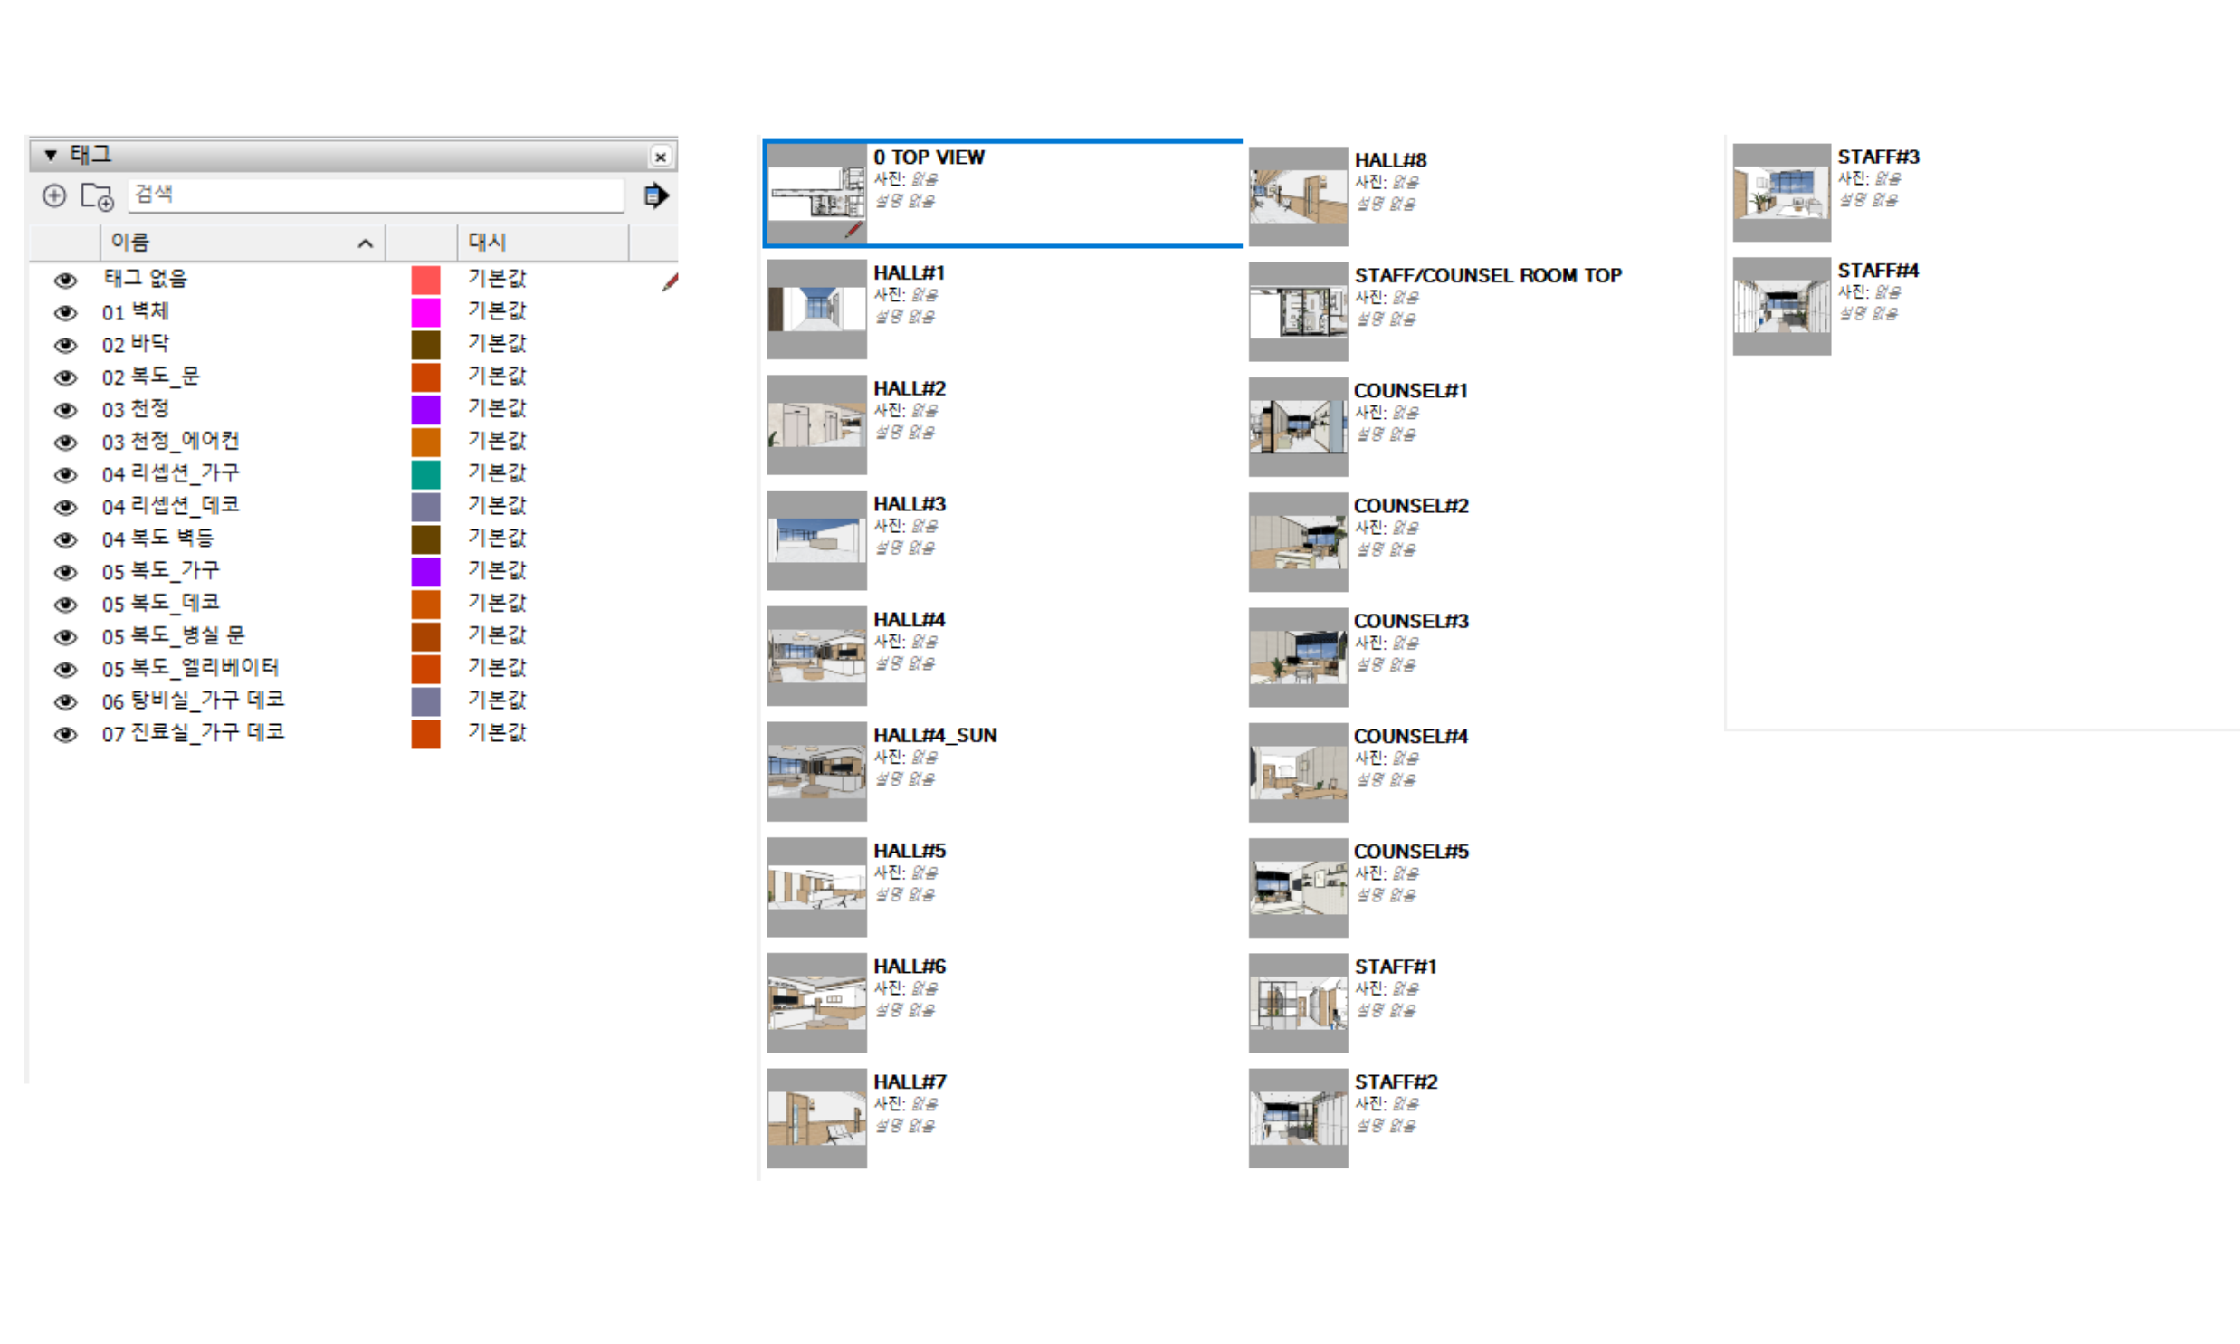Toggle visibility of 04 리셉션_데코
The image size is (2240, 1344).
[x=65, y=507]
